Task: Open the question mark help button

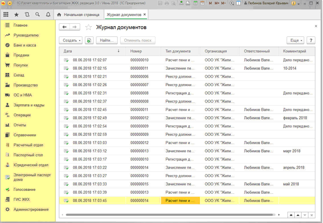Action: coord(311,40)
